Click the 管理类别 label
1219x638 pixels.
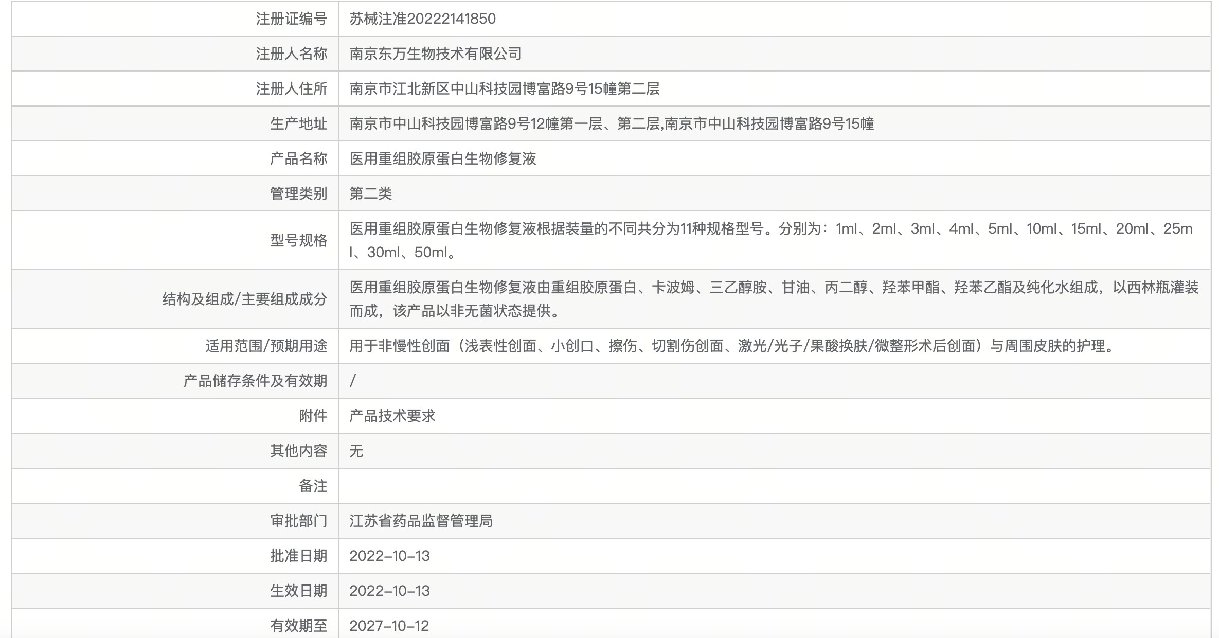pos(298,193)
